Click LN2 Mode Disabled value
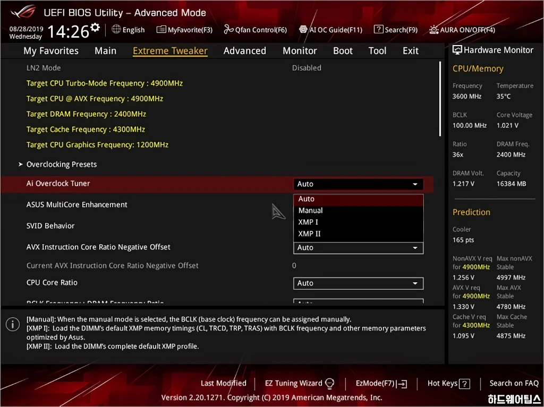The image size is (544, 407). pos(307,68)
